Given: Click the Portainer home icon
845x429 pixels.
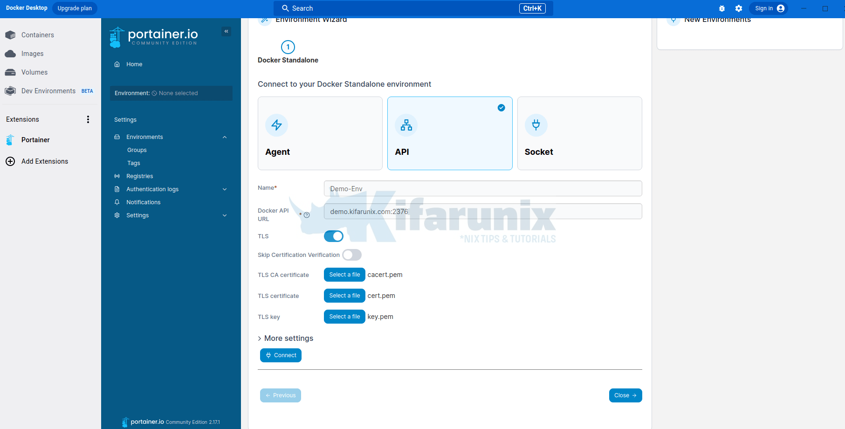Looking at the screenshot, I should click(117, 64).
